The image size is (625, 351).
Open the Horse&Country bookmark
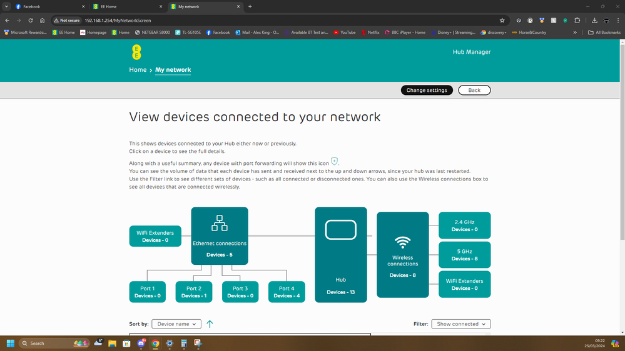point(529,32)
